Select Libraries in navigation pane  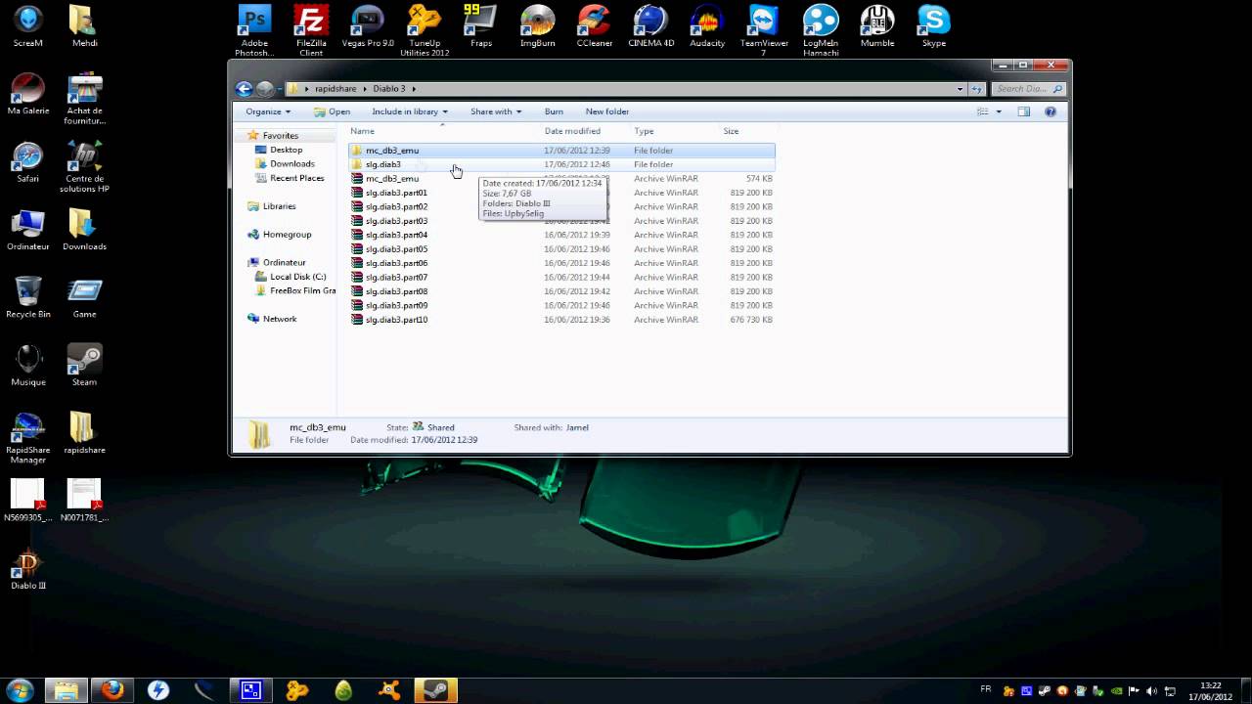coord(279,206)
